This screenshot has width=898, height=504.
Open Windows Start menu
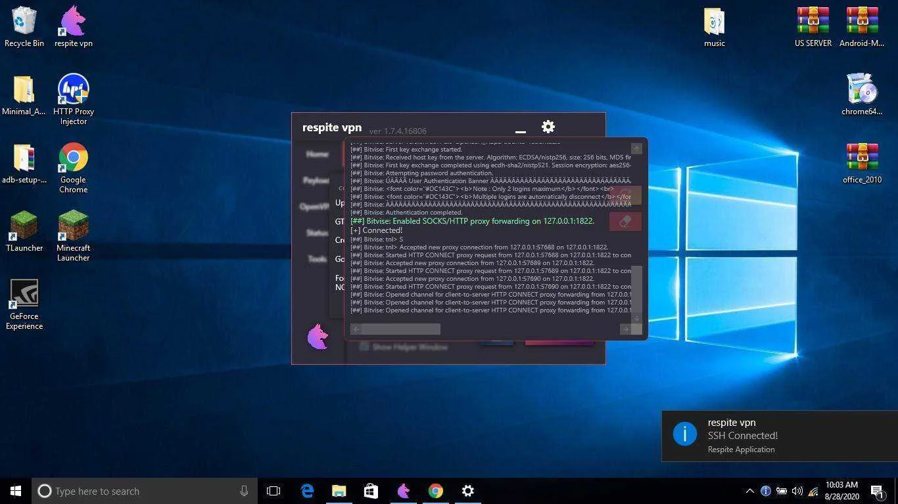pyautogui.click(x=16, y=491)
